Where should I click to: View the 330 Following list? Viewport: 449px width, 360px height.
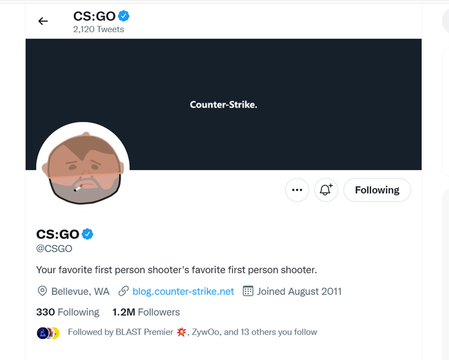pos(67,312)
